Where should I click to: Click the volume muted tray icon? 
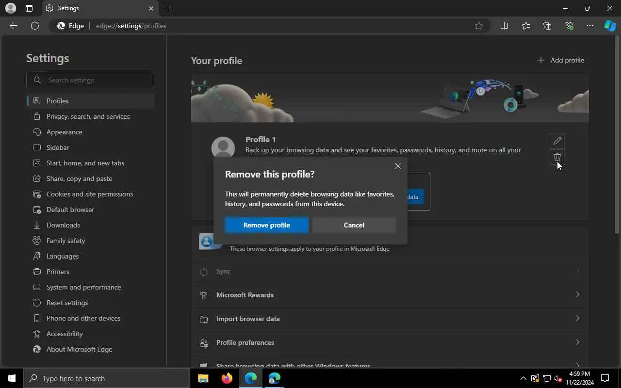pos(558,378)
